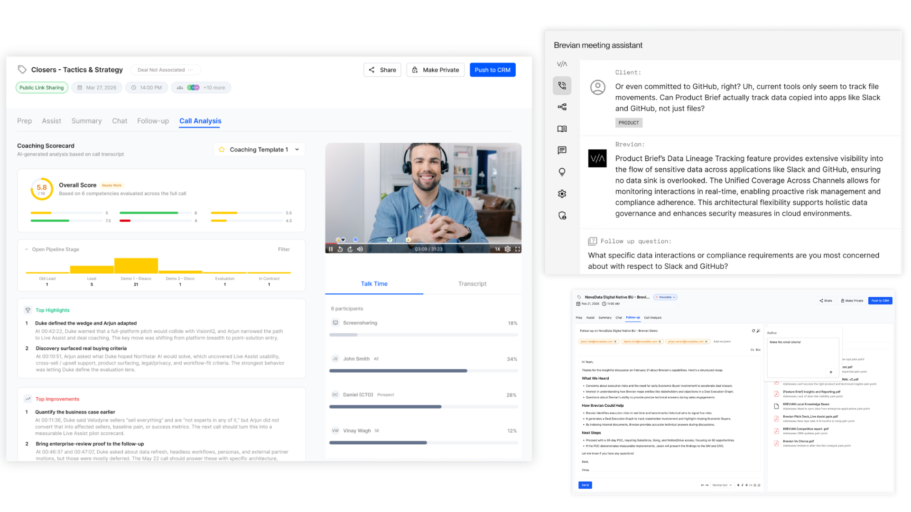Open the chat message icon in assistant sidebar
Image resolution: width=911 pixels, height=512 pixels.
pyautogui.click(x=562, y=150)
